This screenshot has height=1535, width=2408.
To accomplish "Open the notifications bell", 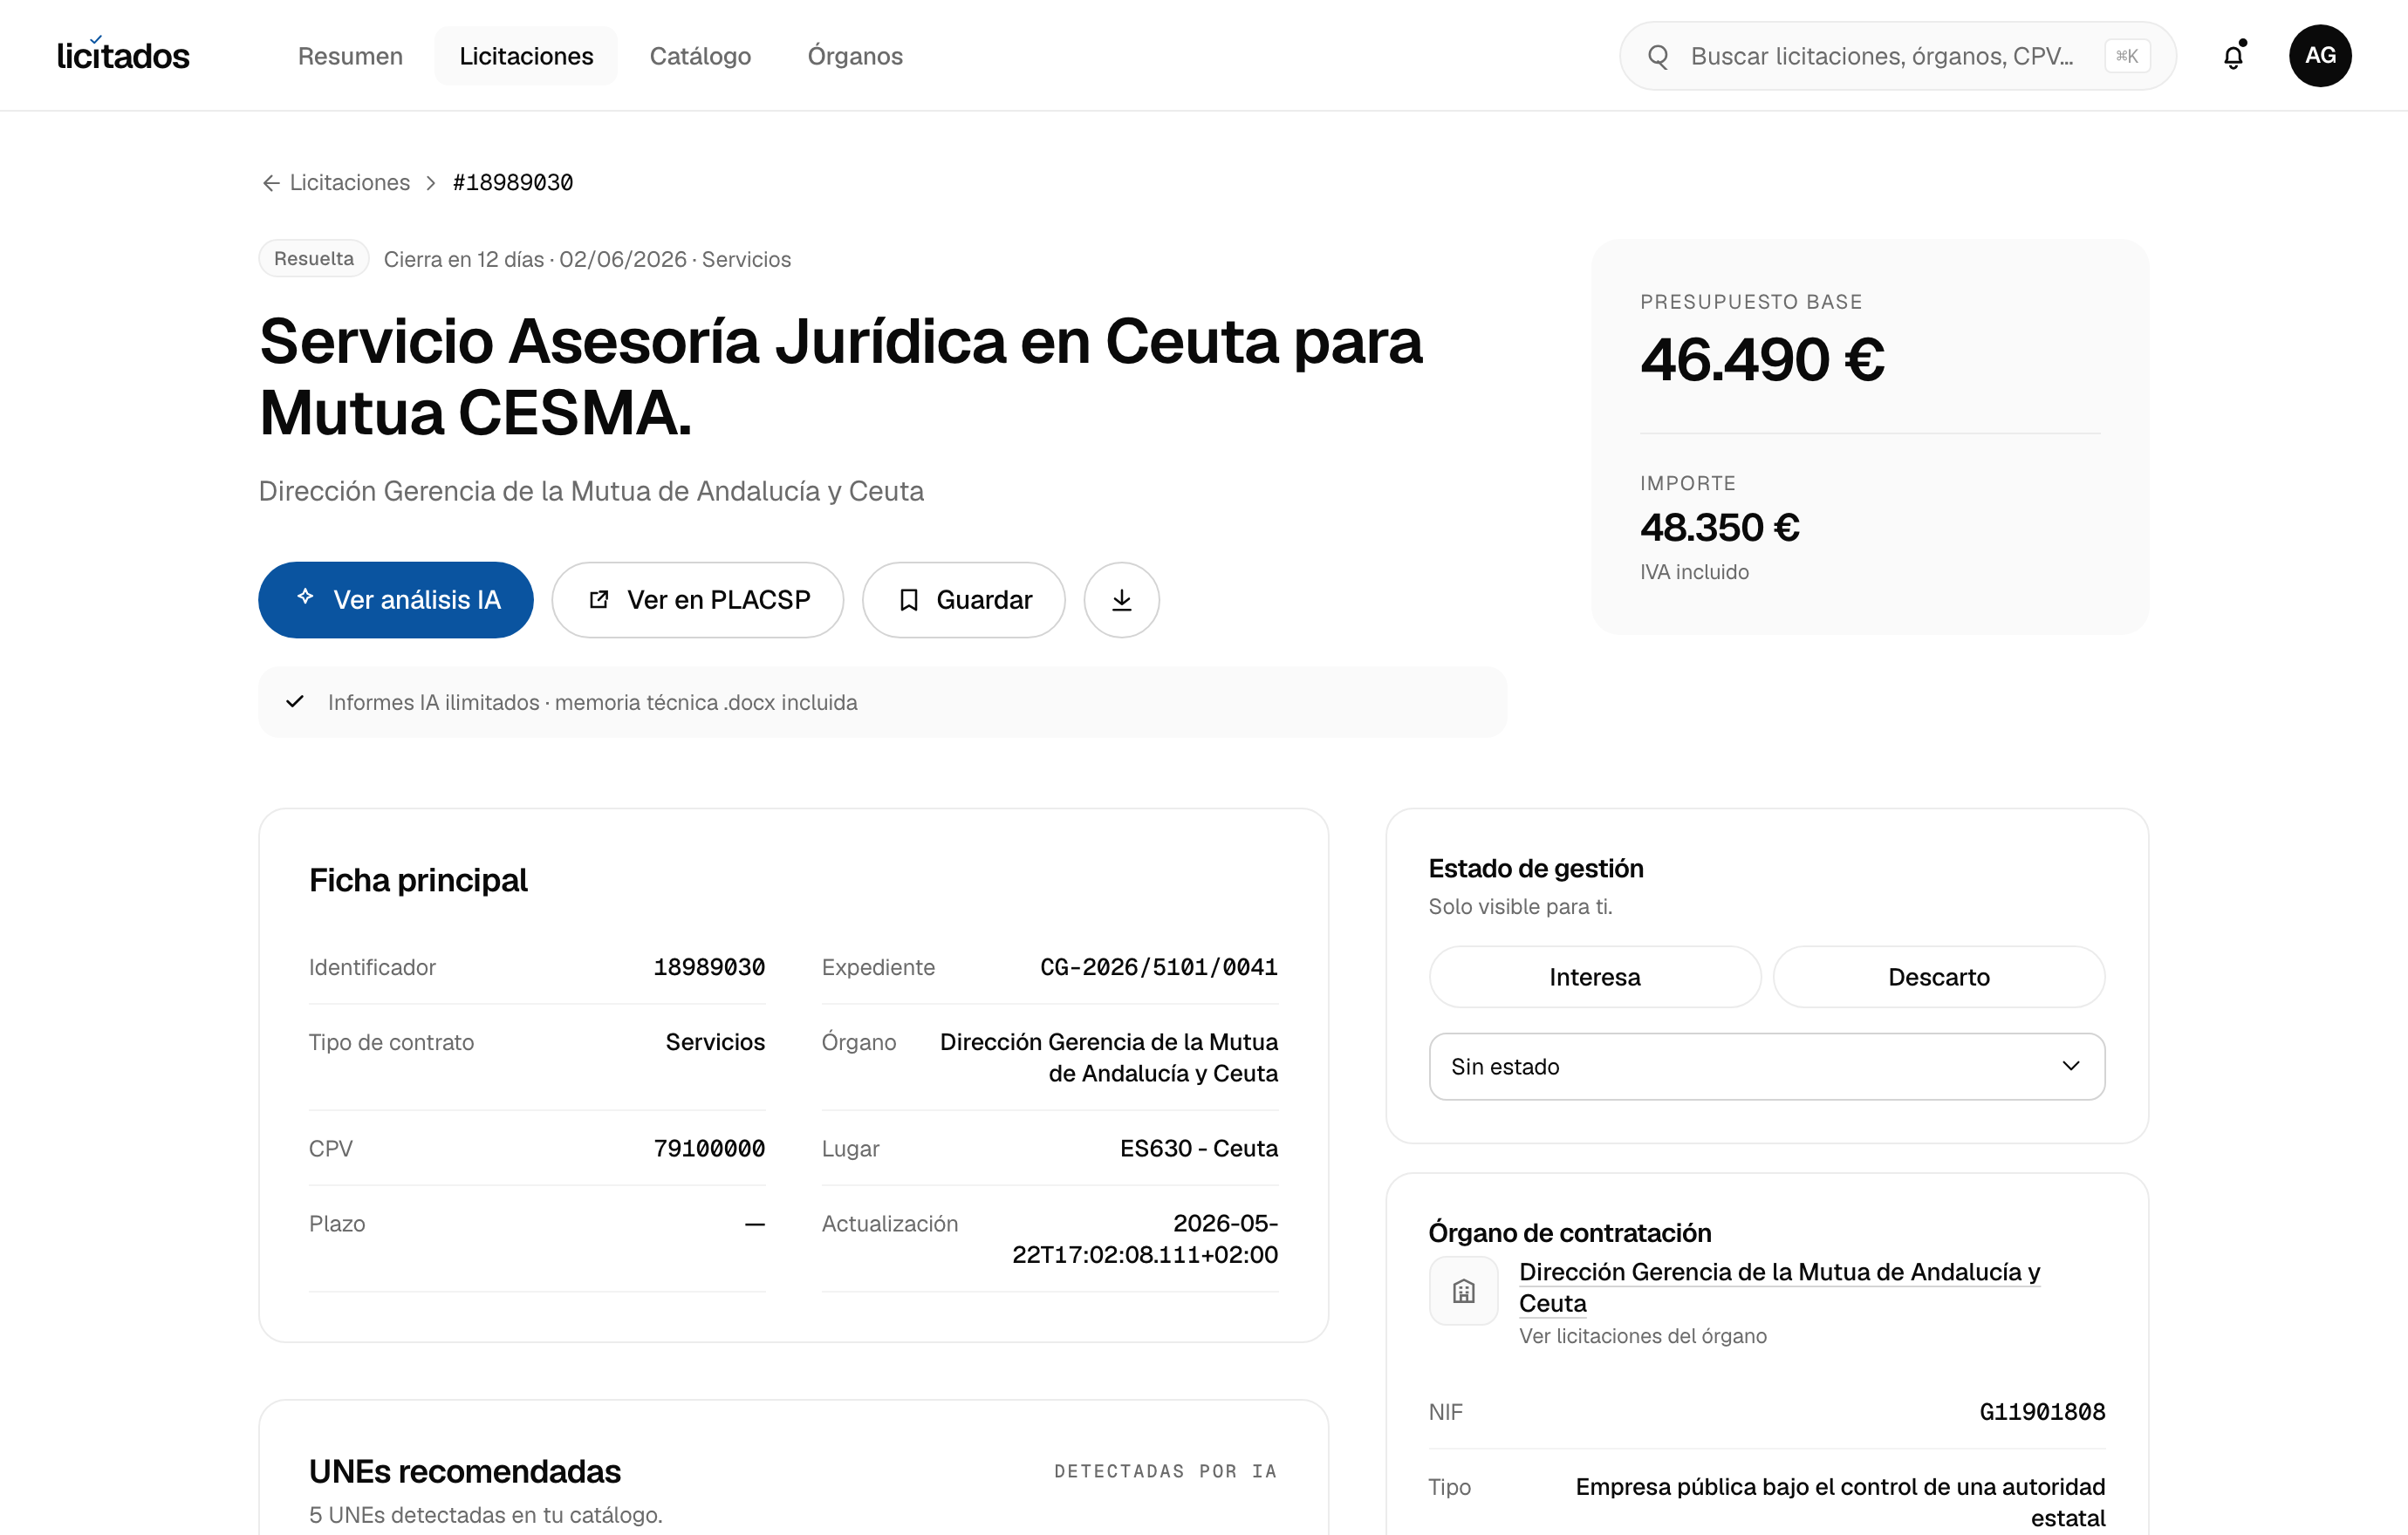I will point(2233,56).
